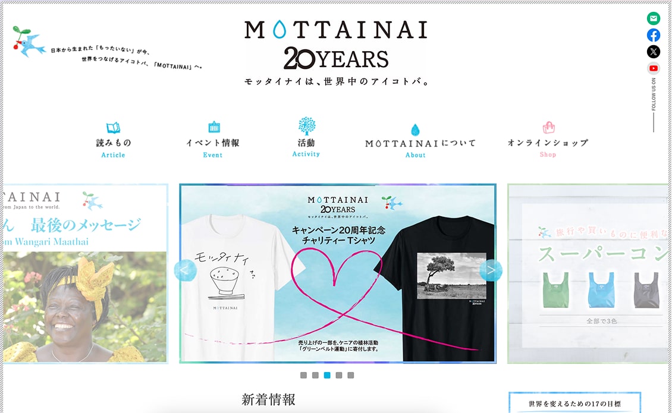Open the charity T-shirt campaign banner
Image resolution: width=672 pixels, height=413 pixels.
(x=338, y=274)
